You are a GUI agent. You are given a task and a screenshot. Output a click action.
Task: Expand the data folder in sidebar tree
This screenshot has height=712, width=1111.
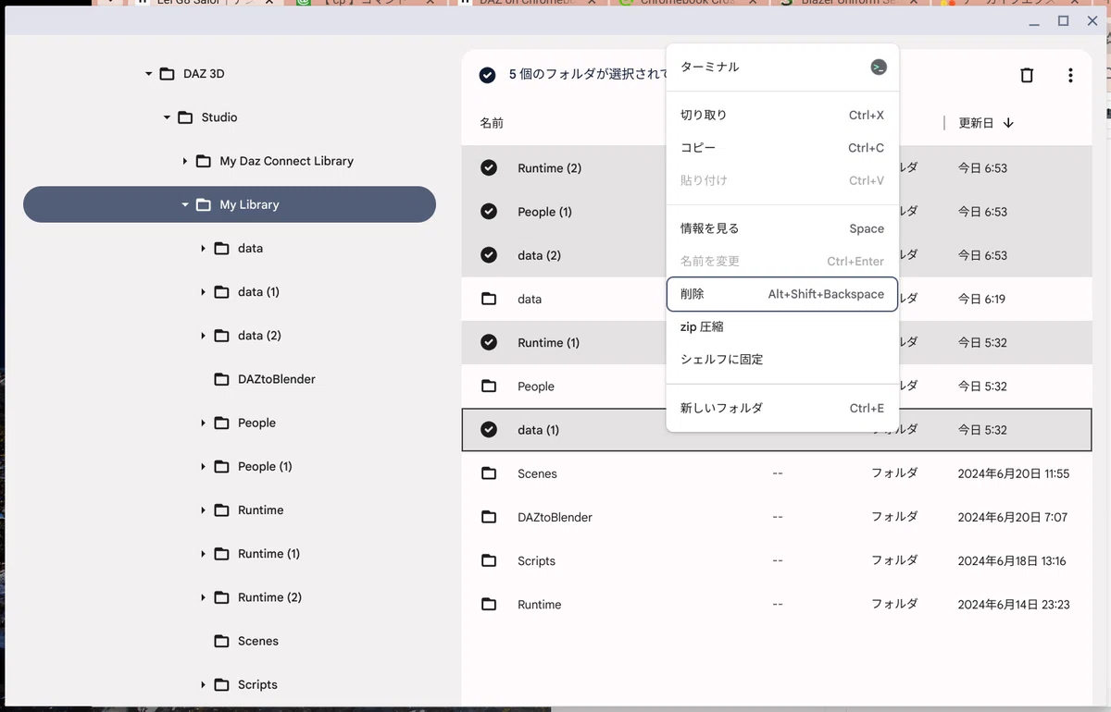coord(203,248)
